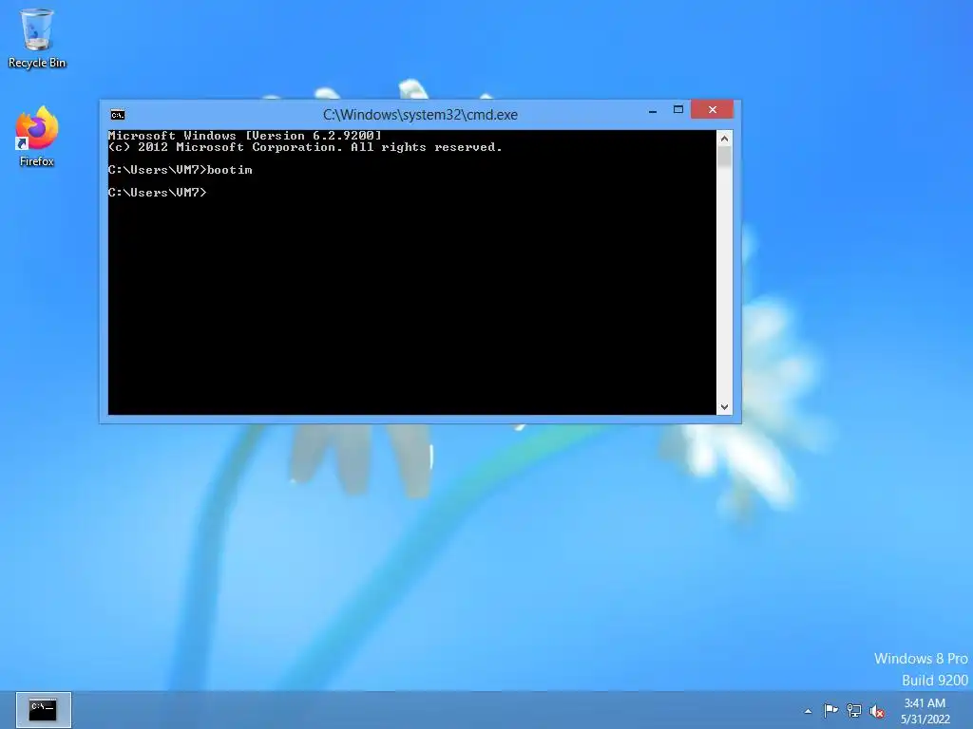
Task: Click the muted volume tray icon
Action: (x=877, y=711)
